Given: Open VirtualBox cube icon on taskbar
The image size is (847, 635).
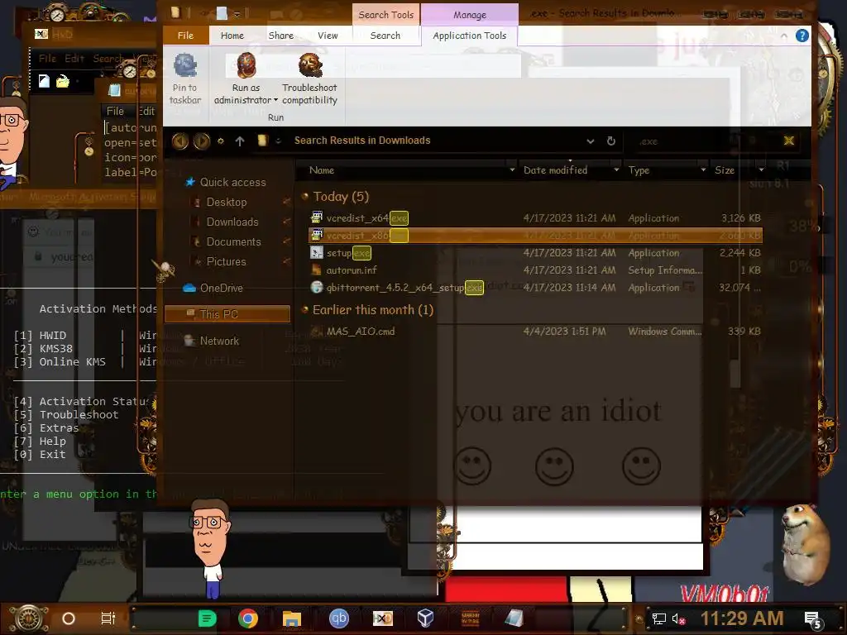Looking at the screenshot, I should 426,618.
